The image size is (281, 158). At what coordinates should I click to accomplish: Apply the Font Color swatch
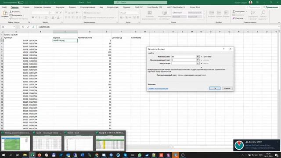[x=58, y=18]
